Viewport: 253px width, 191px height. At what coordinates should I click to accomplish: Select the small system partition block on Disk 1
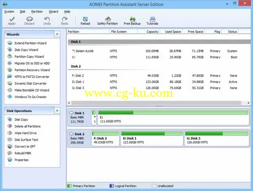coord(94,117)
